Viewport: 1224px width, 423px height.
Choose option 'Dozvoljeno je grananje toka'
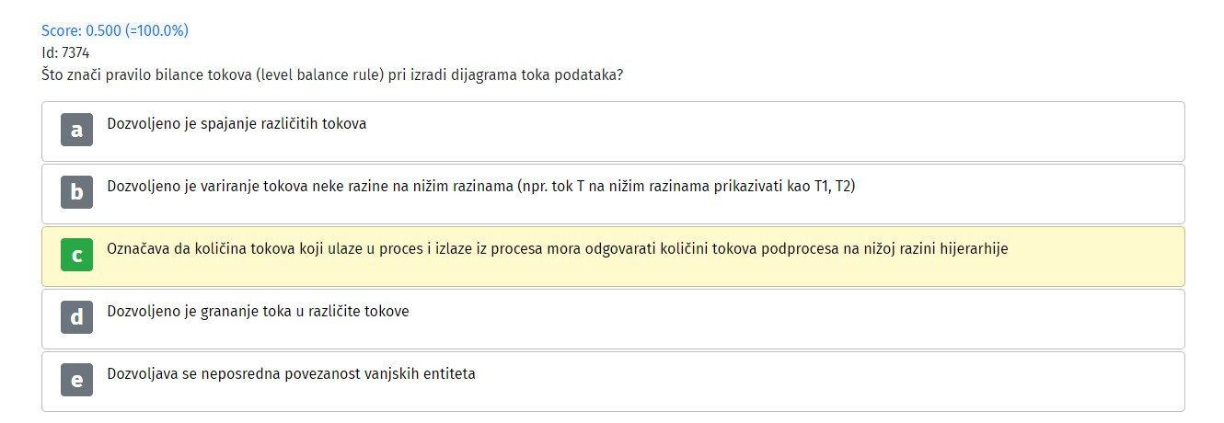[x=258, y=311]
